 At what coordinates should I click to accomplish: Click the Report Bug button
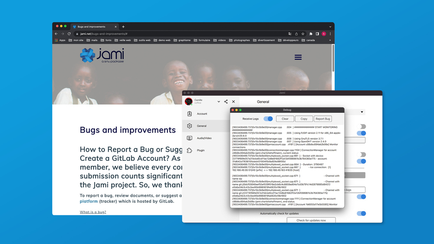[323, 119]
